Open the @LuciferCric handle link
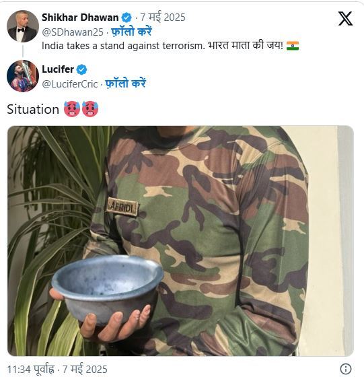The width and height of the screenshot is (364, 377). coord(70,84)
